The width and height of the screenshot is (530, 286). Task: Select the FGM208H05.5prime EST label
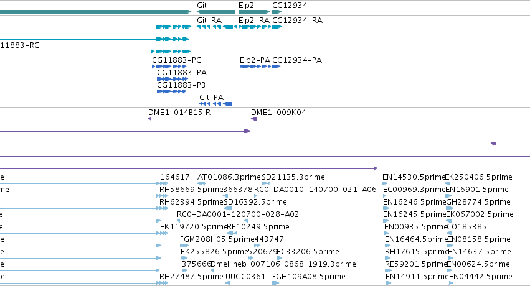(x=217, y=239)
